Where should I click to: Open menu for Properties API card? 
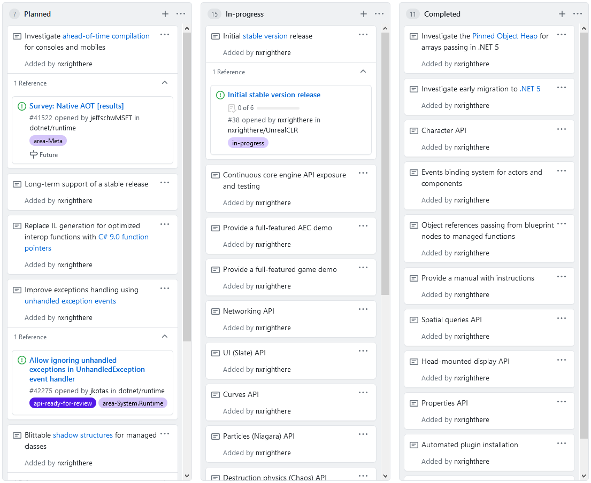point(562,402)
